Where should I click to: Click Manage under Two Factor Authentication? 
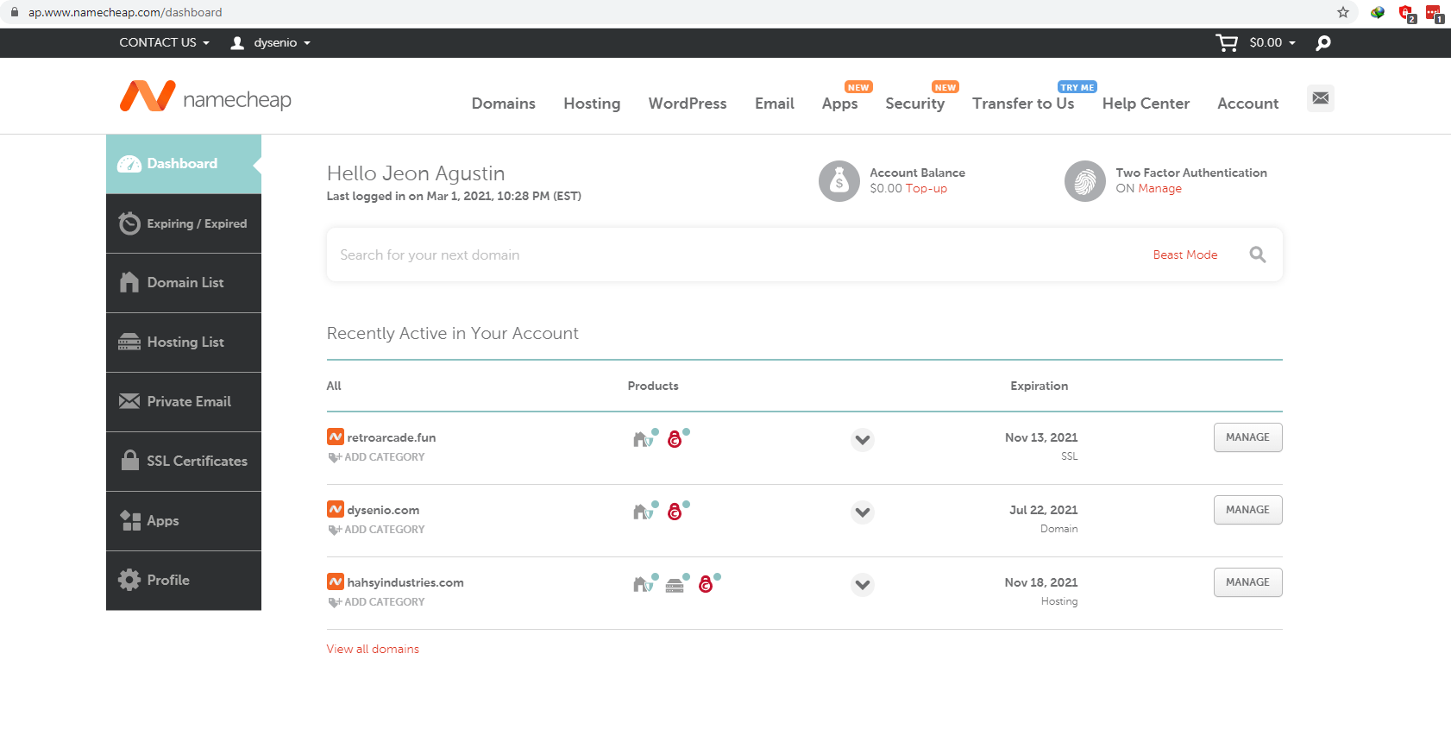click(1159, 189)
